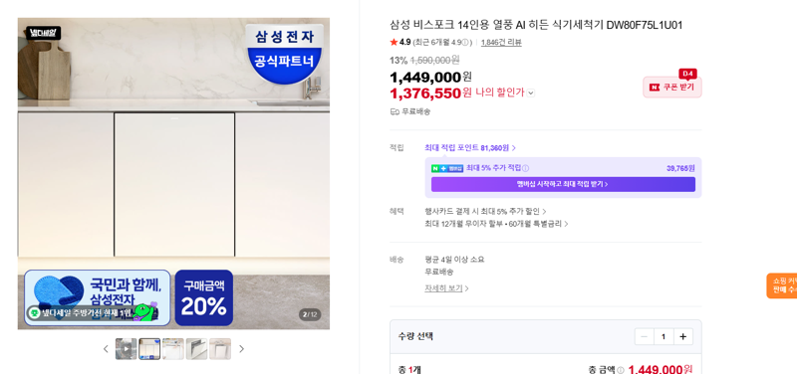Click the previous thumbnail arrow
The width and height of the screenshot is (797, 374).
coord(106,349)
